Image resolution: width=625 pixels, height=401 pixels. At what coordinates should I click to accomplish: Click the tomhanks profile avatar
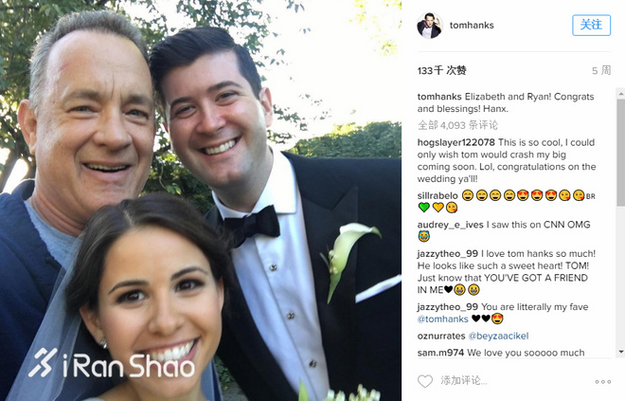click(430, 26)
